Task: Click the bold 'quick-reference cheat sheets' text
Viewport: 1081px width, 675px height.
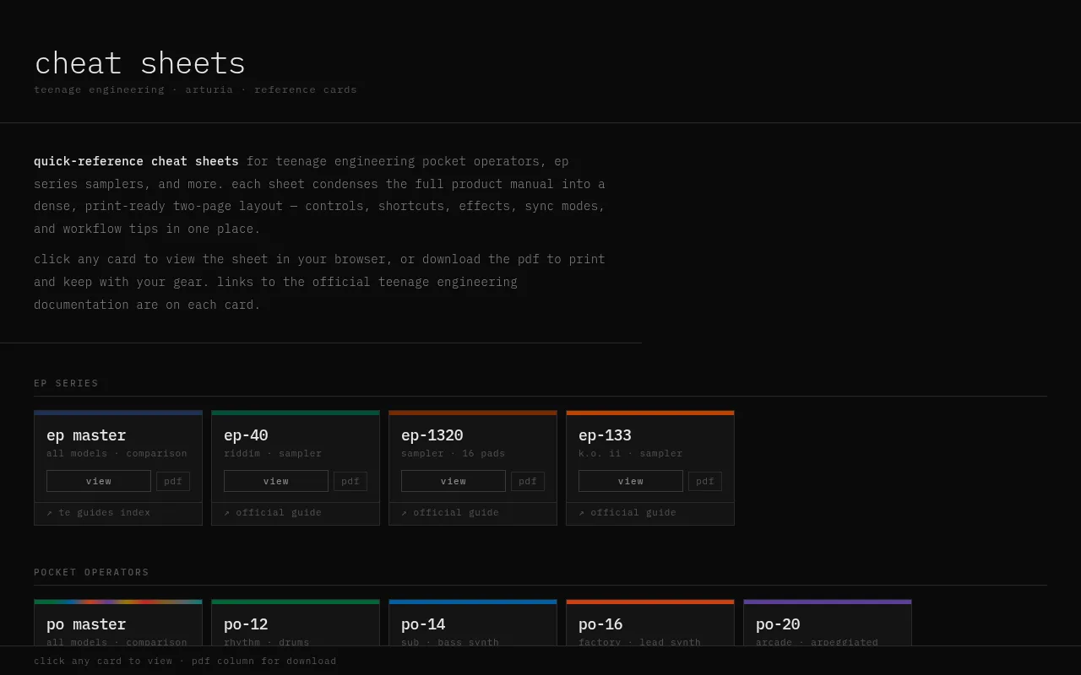Action: (136, 161)
